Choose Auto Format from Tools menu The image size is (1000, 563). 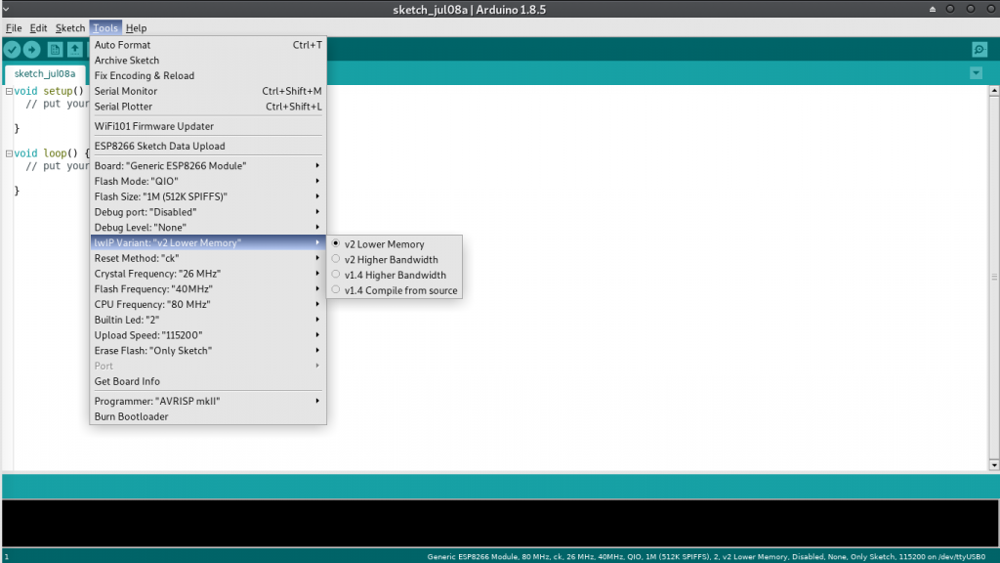(x=208, y=45)
